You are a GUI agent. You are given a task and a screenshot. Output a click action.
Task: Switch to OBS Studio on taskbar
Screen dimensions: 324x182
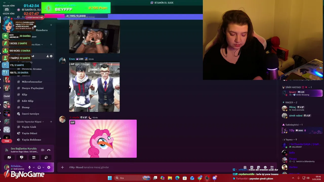point(207,178)
